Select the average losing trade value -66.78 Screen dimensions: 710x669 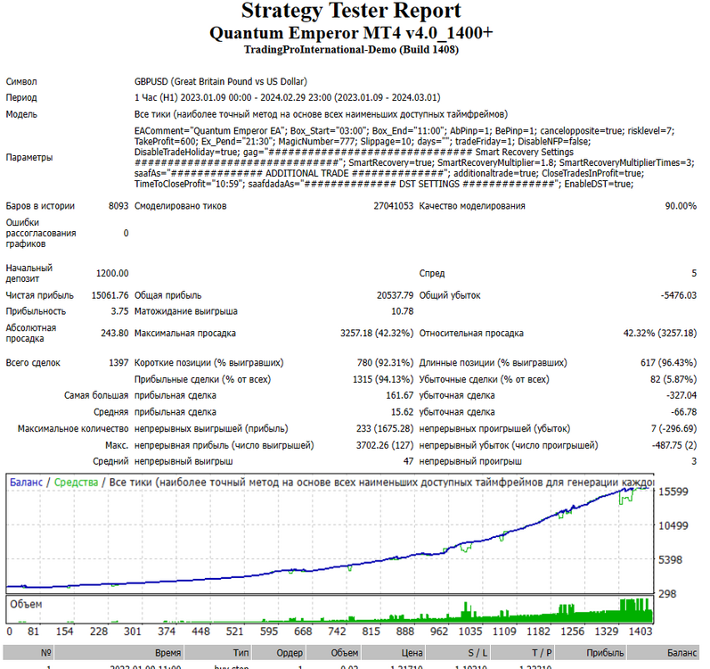click(x=683, y=412)
